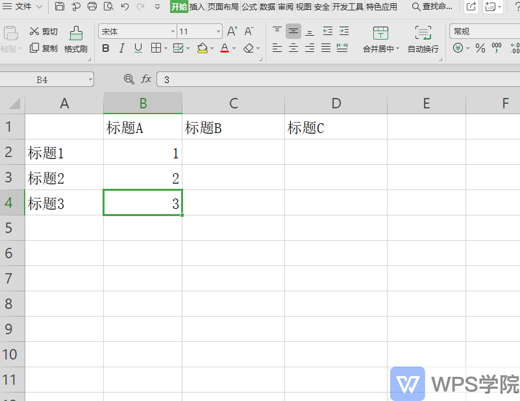This screenshot has width=520, height=401.
Task: Center text horizontally
Action: [x=293, y=49]
